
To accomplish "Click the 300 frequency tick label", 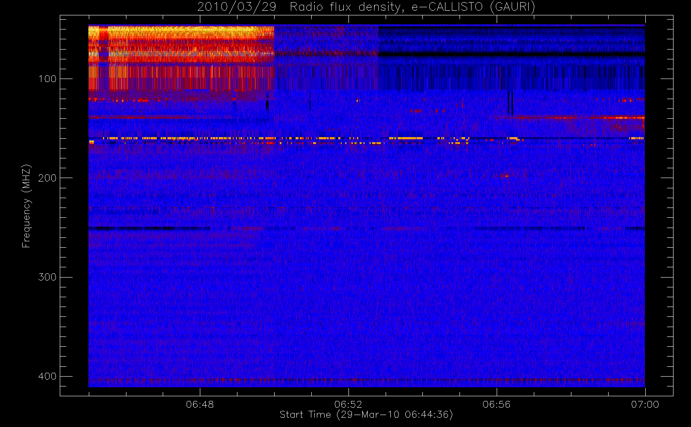I will pos(47,277).
